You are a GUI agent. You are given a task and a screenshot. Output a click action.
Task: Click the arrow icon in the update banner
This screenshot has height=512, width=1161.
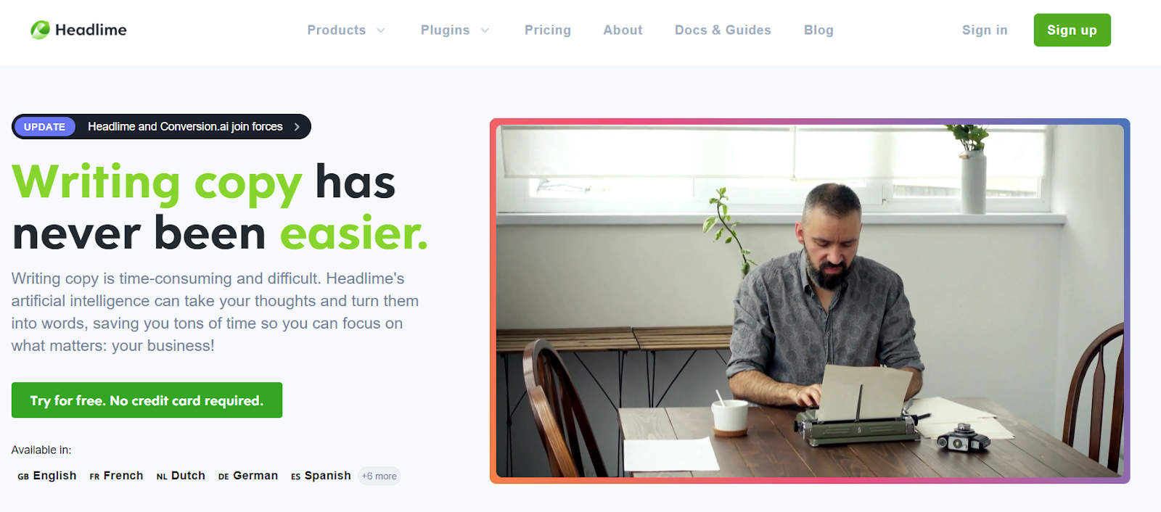coord(297,127)
